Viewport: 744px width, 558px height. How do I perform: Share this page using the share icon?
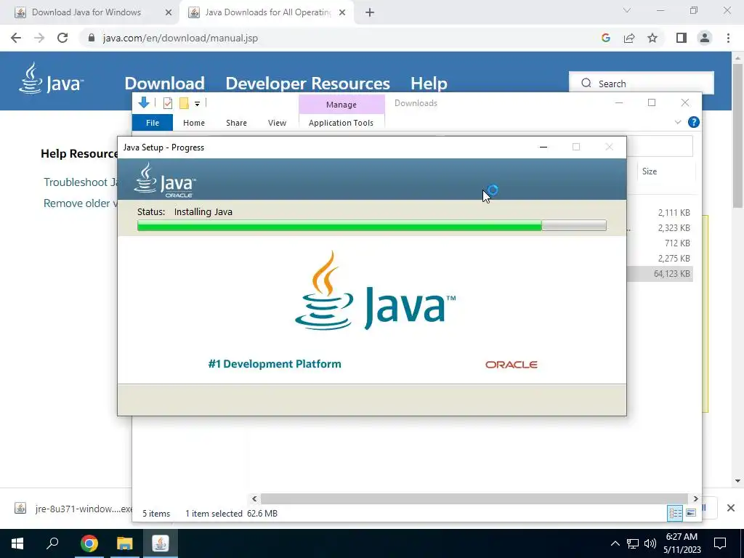coord(629,38)
